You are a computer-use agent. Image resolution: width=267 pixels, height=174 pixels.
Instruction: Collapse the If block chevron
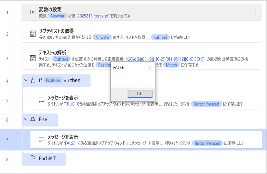pos(26,80)
